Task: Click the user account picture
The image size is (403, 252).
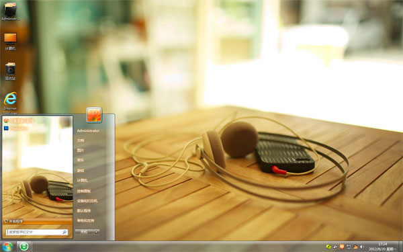Action: 94,115
